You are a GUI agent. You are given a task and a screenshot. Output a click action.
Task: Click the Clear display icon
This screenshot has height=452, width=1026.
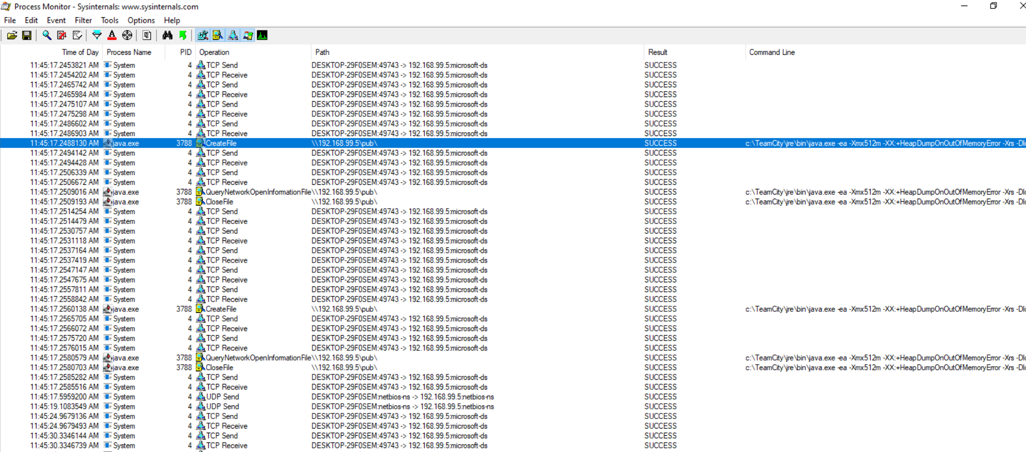point(77,35)
